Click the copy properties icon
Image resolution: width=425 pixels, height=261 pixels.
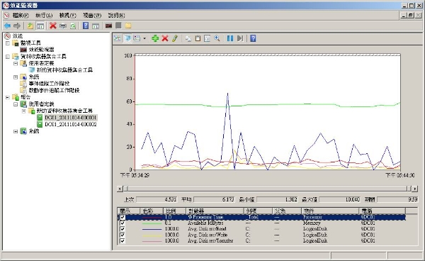pos(188,38)
